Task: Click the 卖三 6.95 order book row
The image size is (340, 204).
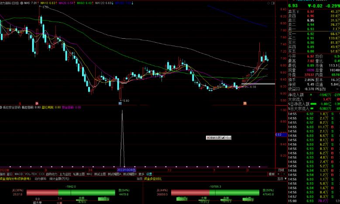Action: [314, 20]
